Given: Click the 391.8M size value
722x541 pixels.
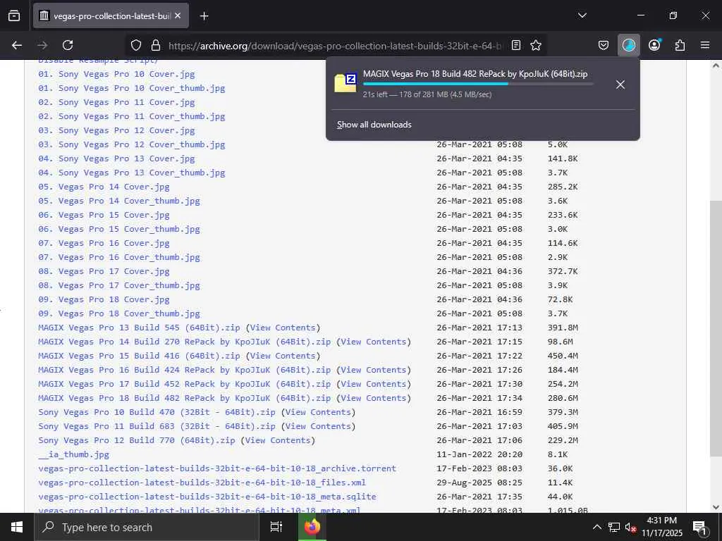Looking at the screenshot, I should click(x=563, y=328).
